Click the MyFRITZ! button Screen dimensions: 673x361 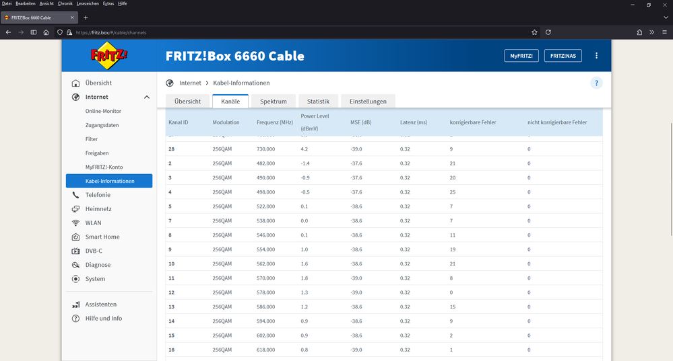521,56
